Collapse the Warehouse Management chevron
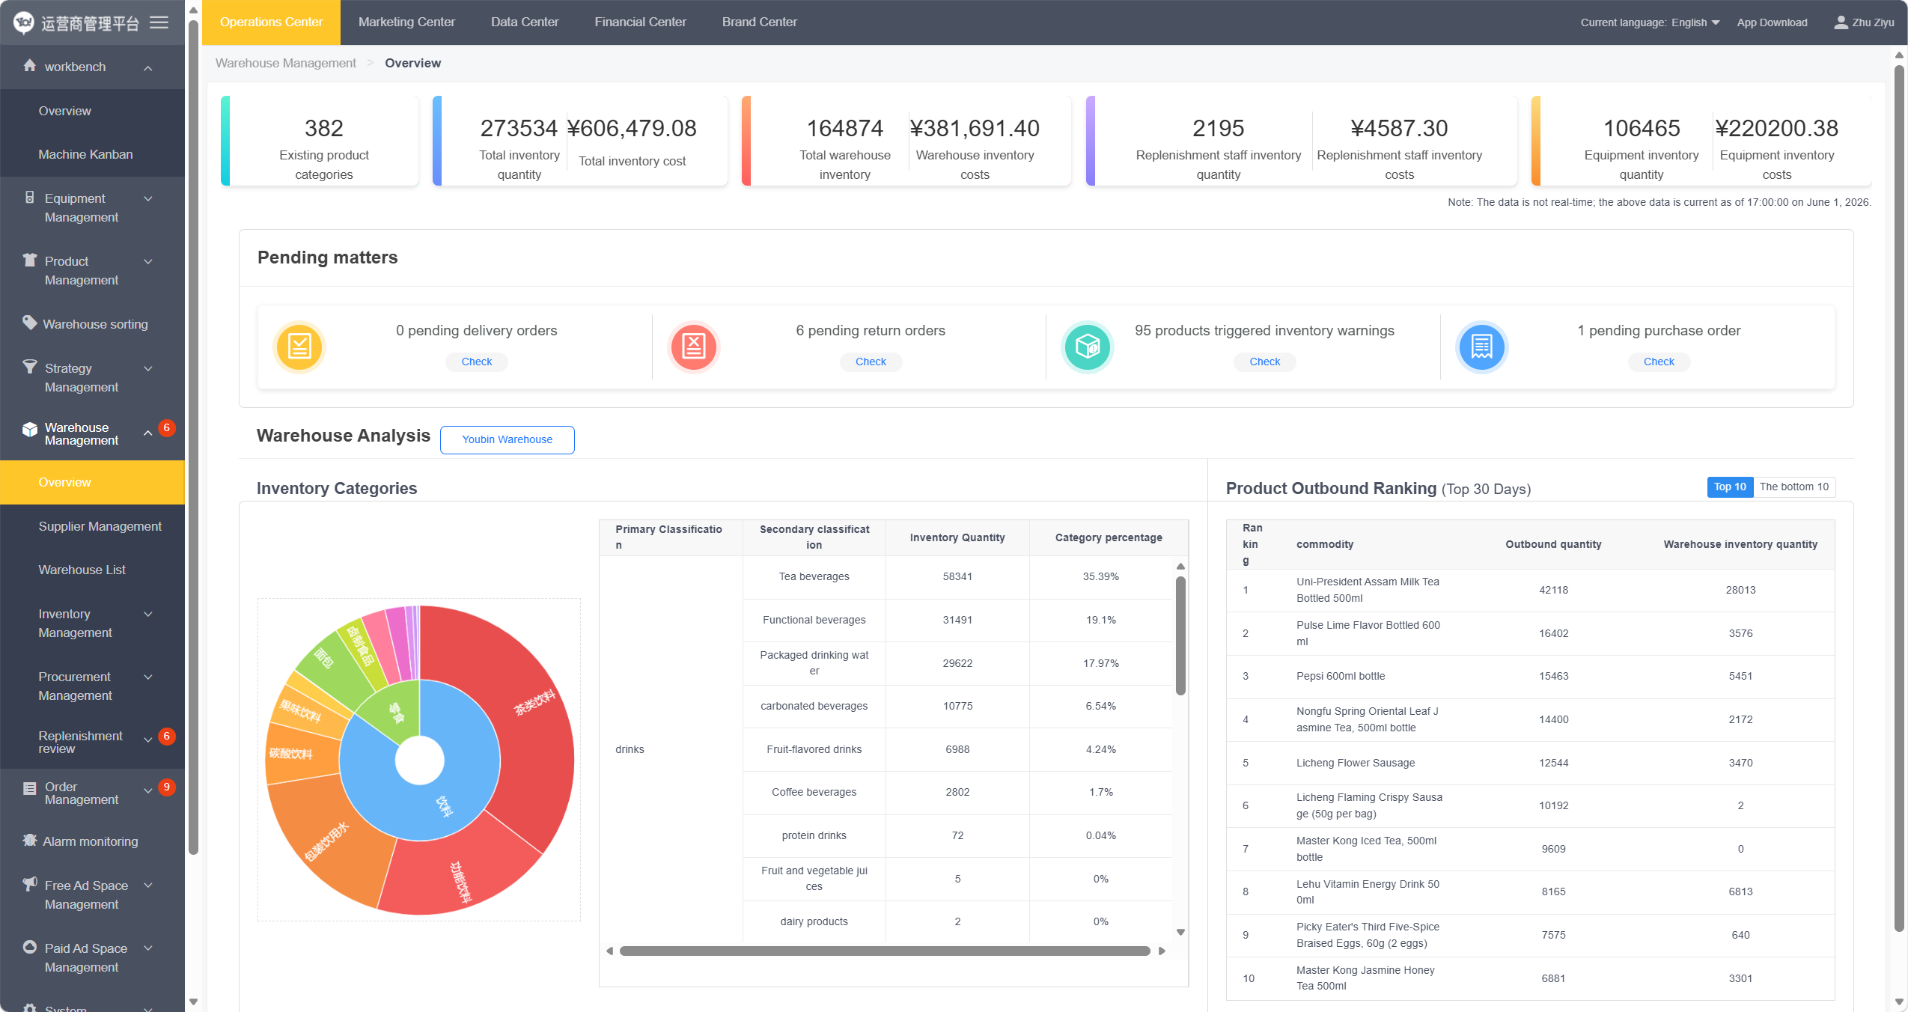The width and height of the screenshot is (1908, 1012). (x=148, y=433)
